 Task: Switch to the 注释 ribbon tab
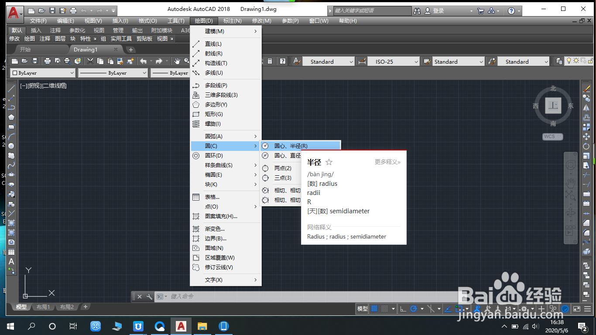coord(55,31)
